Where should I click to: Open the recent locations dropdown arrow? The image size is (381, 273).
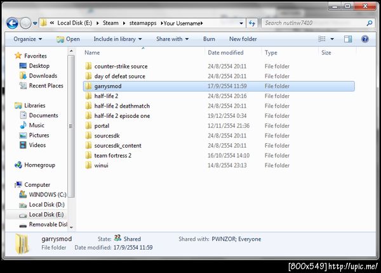[35, 23]
